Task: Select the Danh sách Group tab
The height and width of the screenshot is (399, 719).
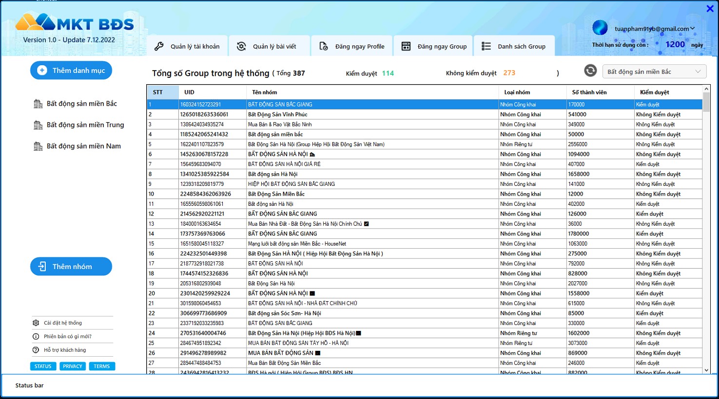Action: pyautogui.click(x=515, y=46)
